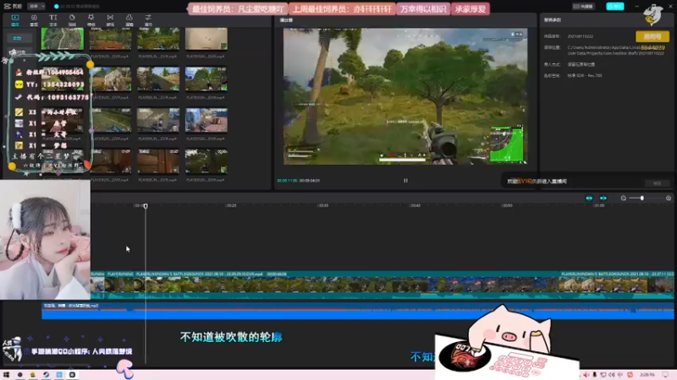Select the middle clip in the second media row
This screenshot has height=380, width=677.
point(158,79)
